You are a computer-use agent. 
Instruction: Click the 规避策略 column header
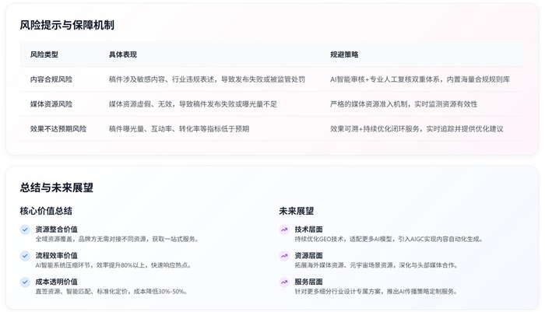344,54
